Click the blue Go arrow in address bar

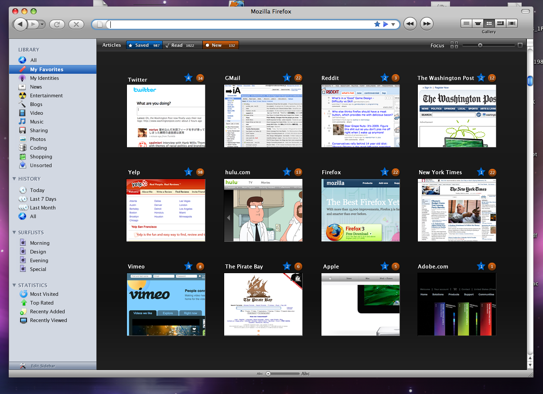386,24
